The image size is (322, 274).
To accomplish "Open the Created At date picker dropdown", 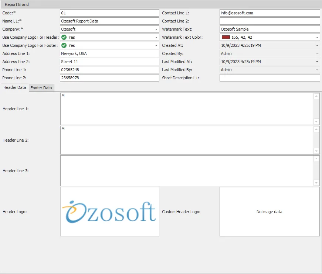I will [x=317, y=45].
